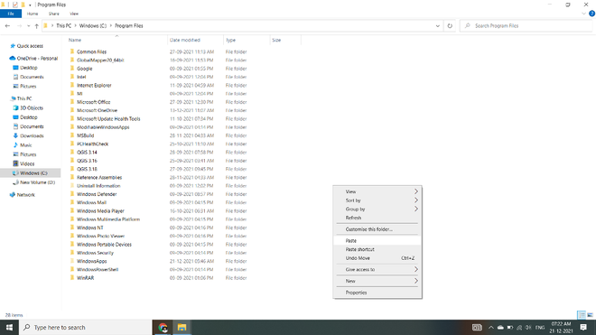Open the Windows Start menu
596x335 pixels.
coord(9,328)
